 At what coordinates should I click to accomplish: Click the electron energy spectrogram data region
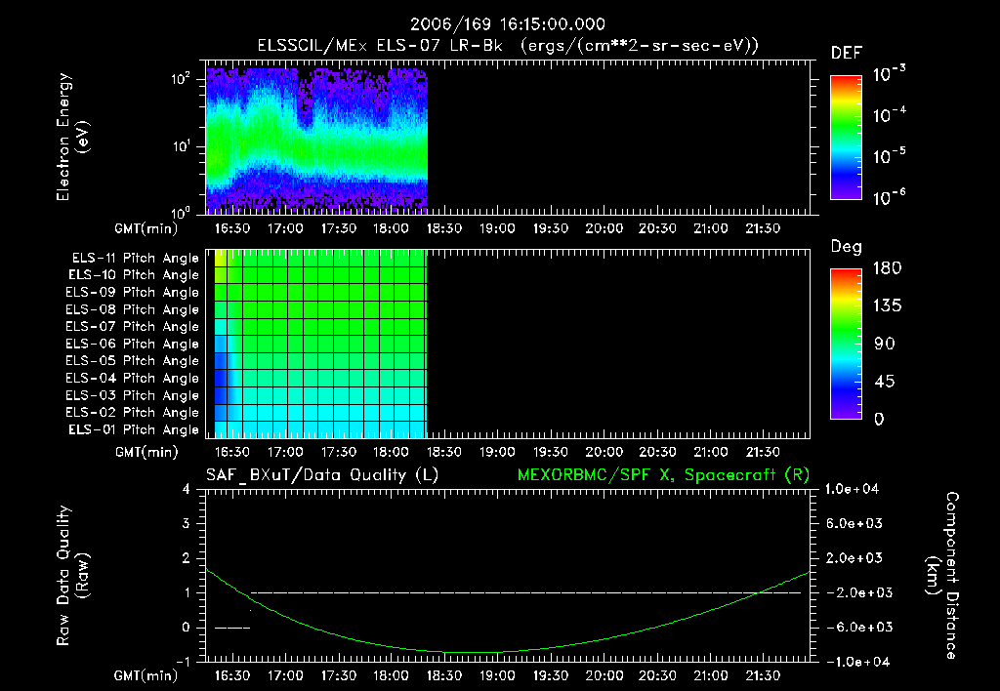pyautogui.click(x=316, y=141)
